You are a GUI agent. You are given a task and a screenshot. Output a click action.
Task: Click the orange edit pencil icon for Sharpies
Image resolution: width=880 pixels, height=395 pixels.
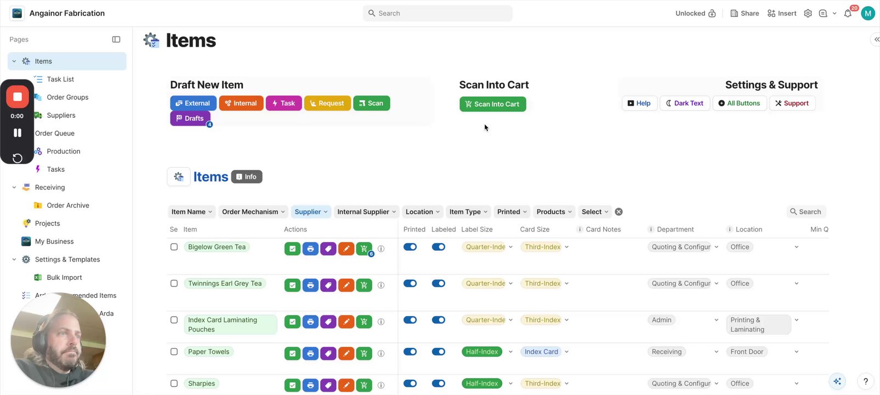[347, 386]
